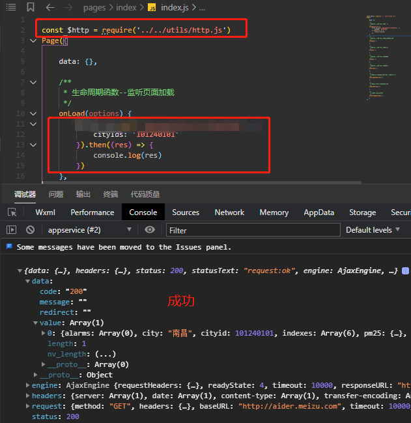Collapse the .then fold arrow on line 13
Image resolution: width=411 pixels, height=423 pixels.
33,145
